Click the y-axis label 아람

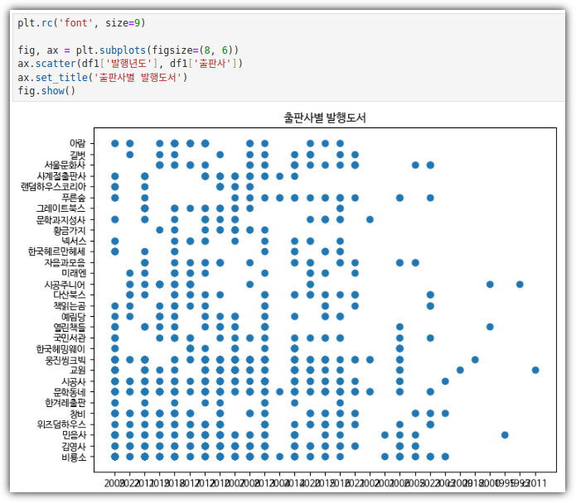[78, 143]
